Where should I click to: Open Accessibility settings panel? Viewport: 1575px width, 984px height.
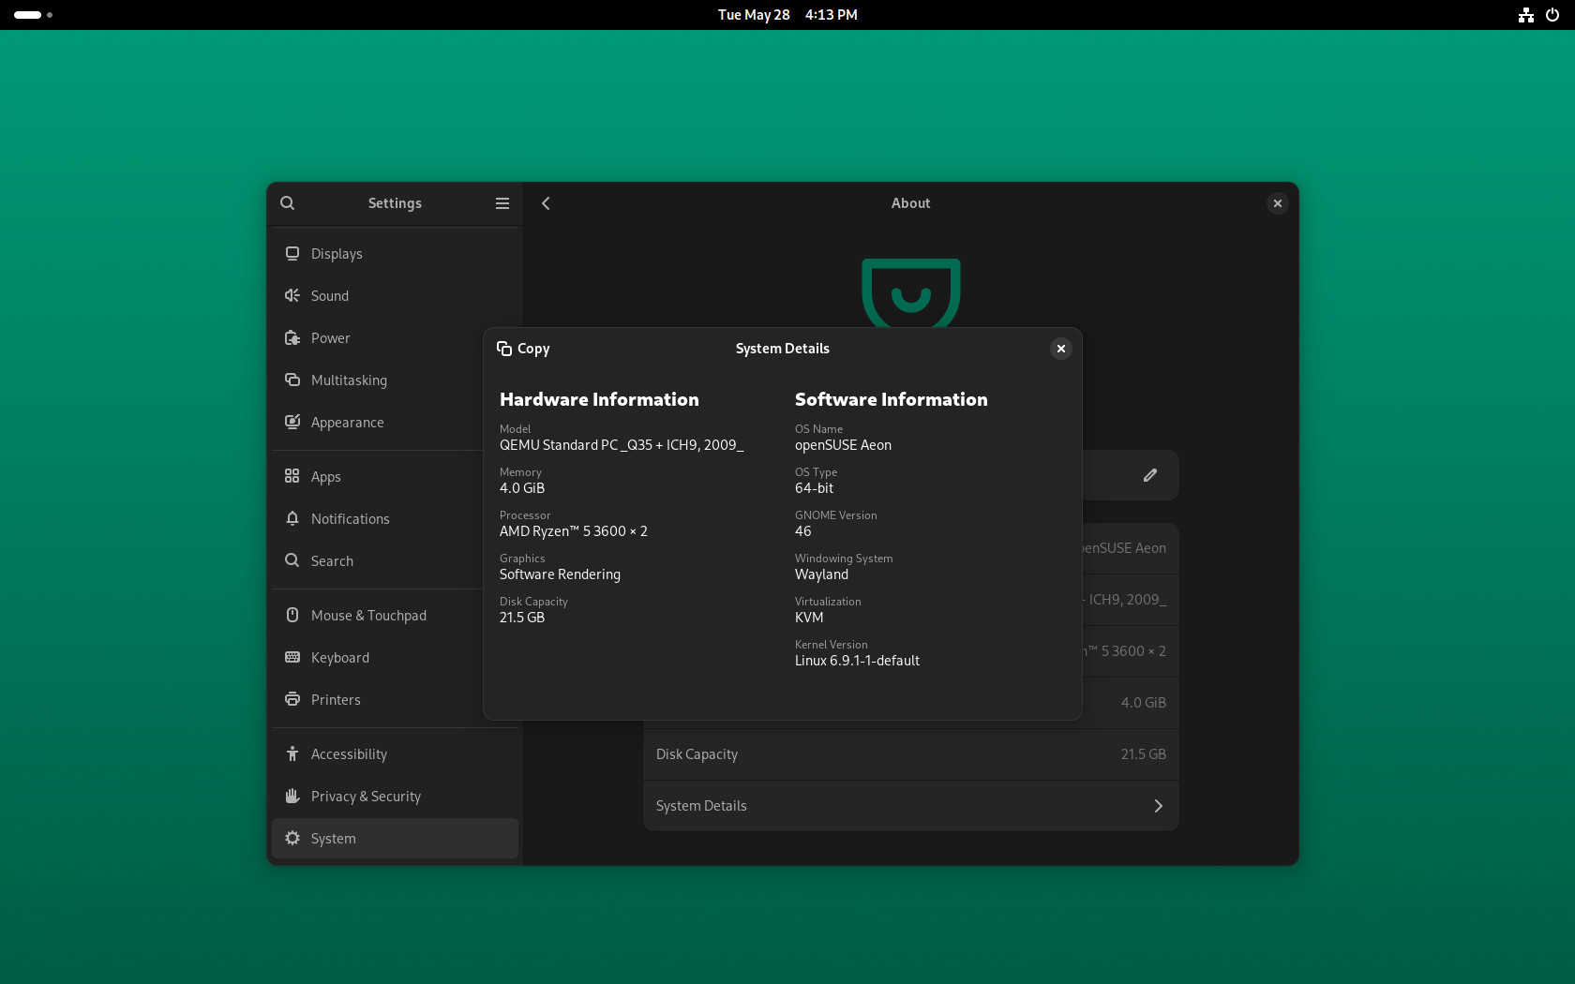(395, 754)
